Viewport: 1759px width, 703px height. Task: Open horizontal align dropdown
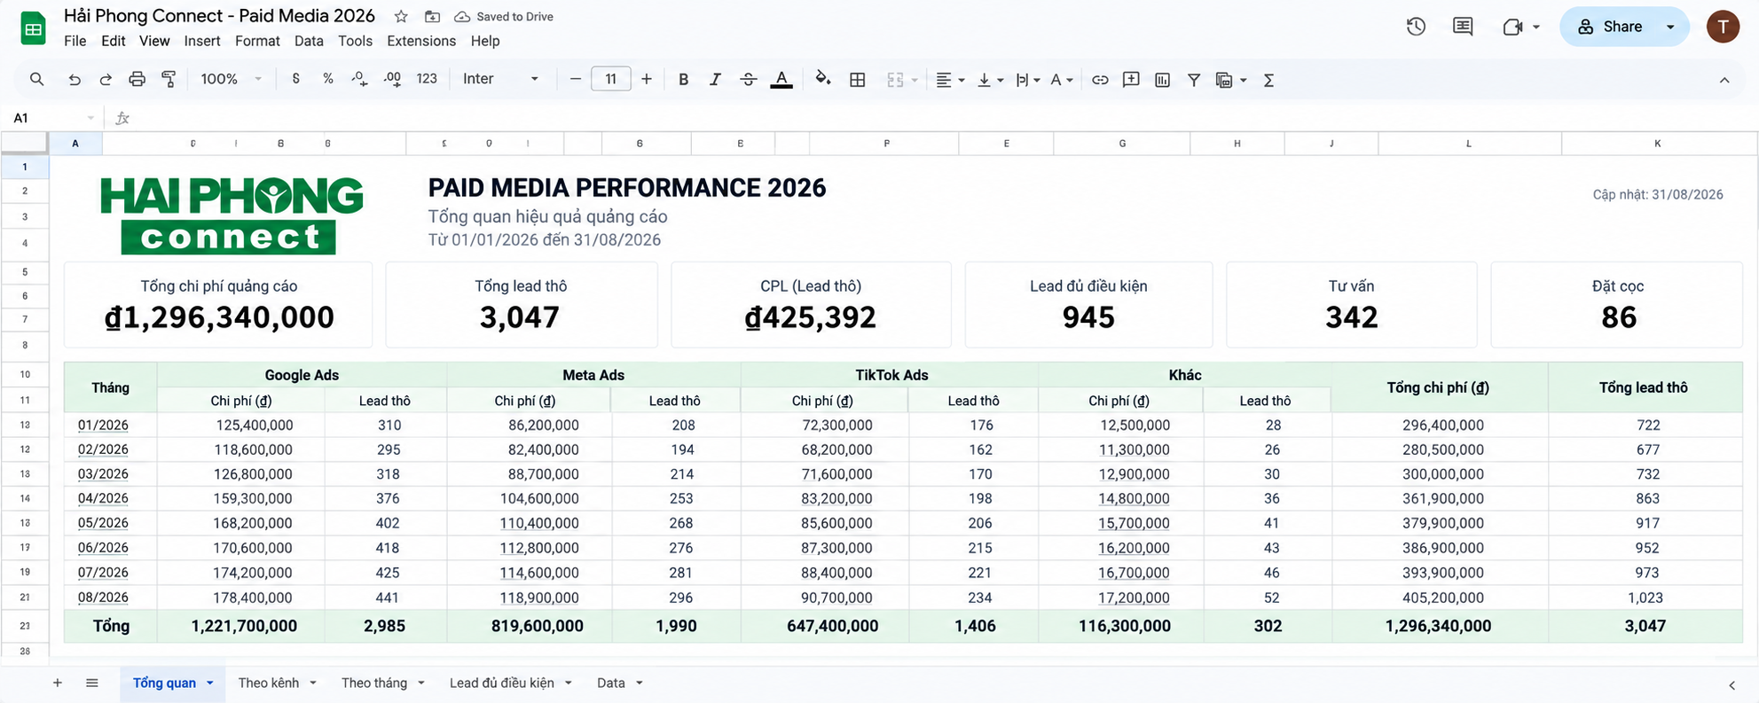[950, 79]
